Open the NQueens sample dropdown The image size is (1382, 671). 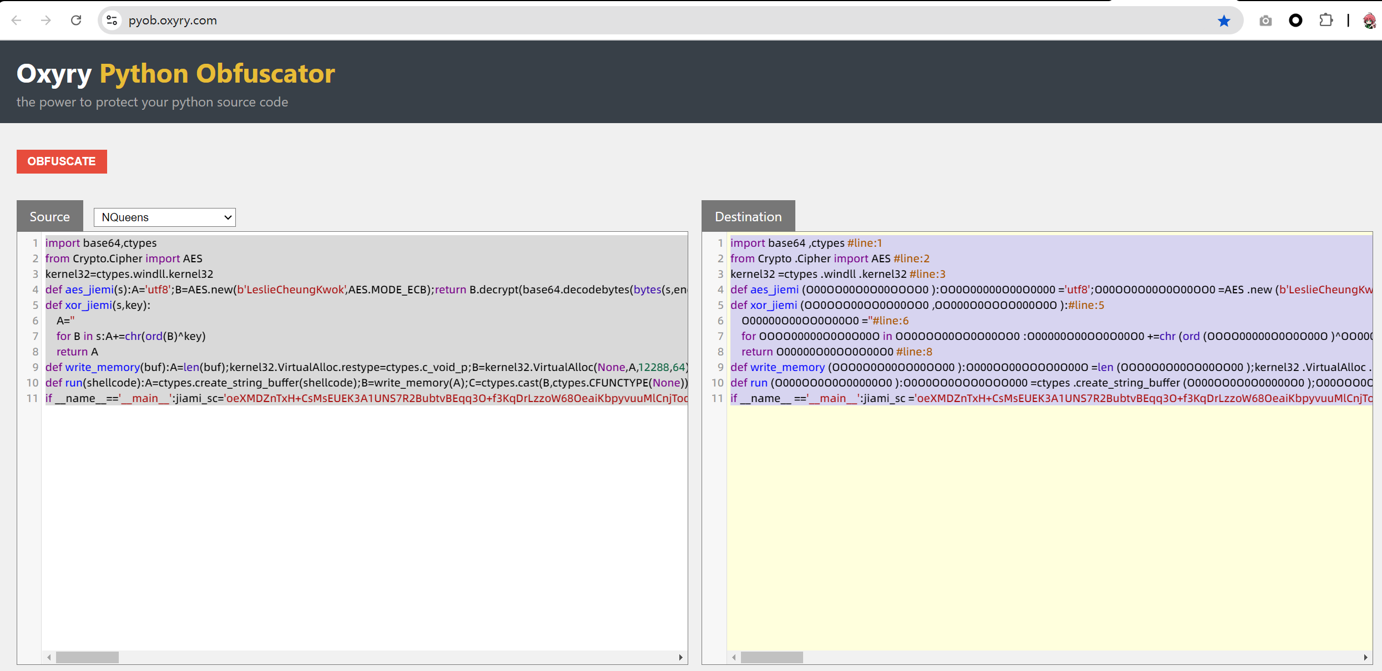(164, 217)
